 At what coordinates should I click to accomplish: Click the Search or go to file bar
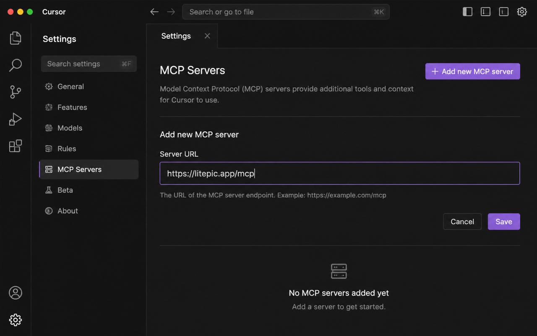[x=286, y=12]
